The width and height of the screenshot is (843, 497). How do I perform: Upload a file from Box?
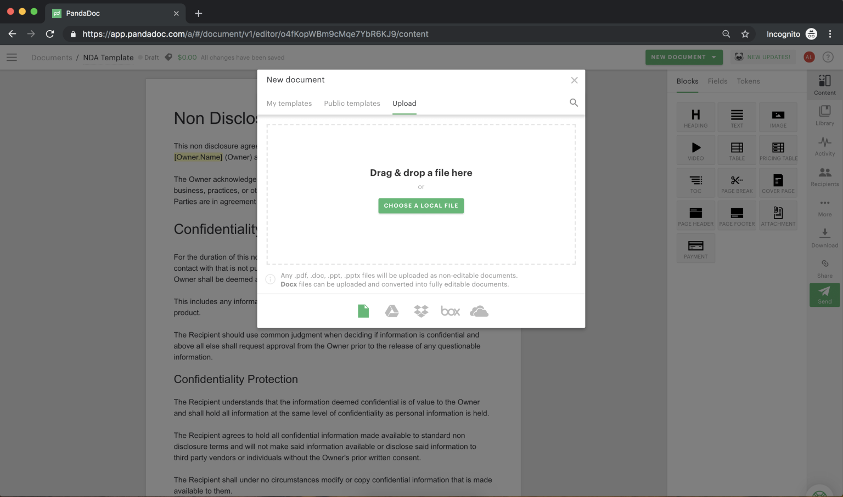coord(450,311)
